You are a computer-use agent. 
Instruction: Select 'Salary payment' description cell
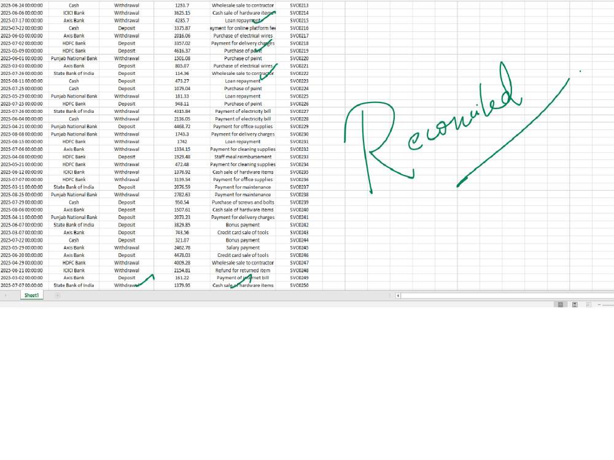[x=243, y=248]
